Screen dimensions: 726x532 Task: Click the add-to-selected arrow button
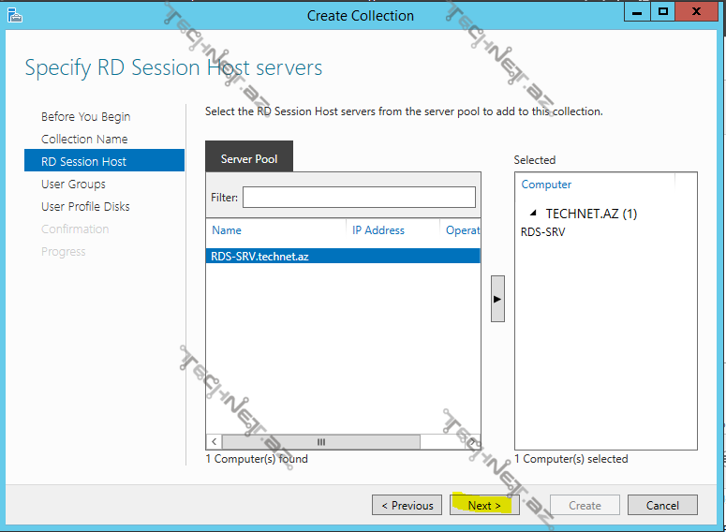tap(497, 299)
